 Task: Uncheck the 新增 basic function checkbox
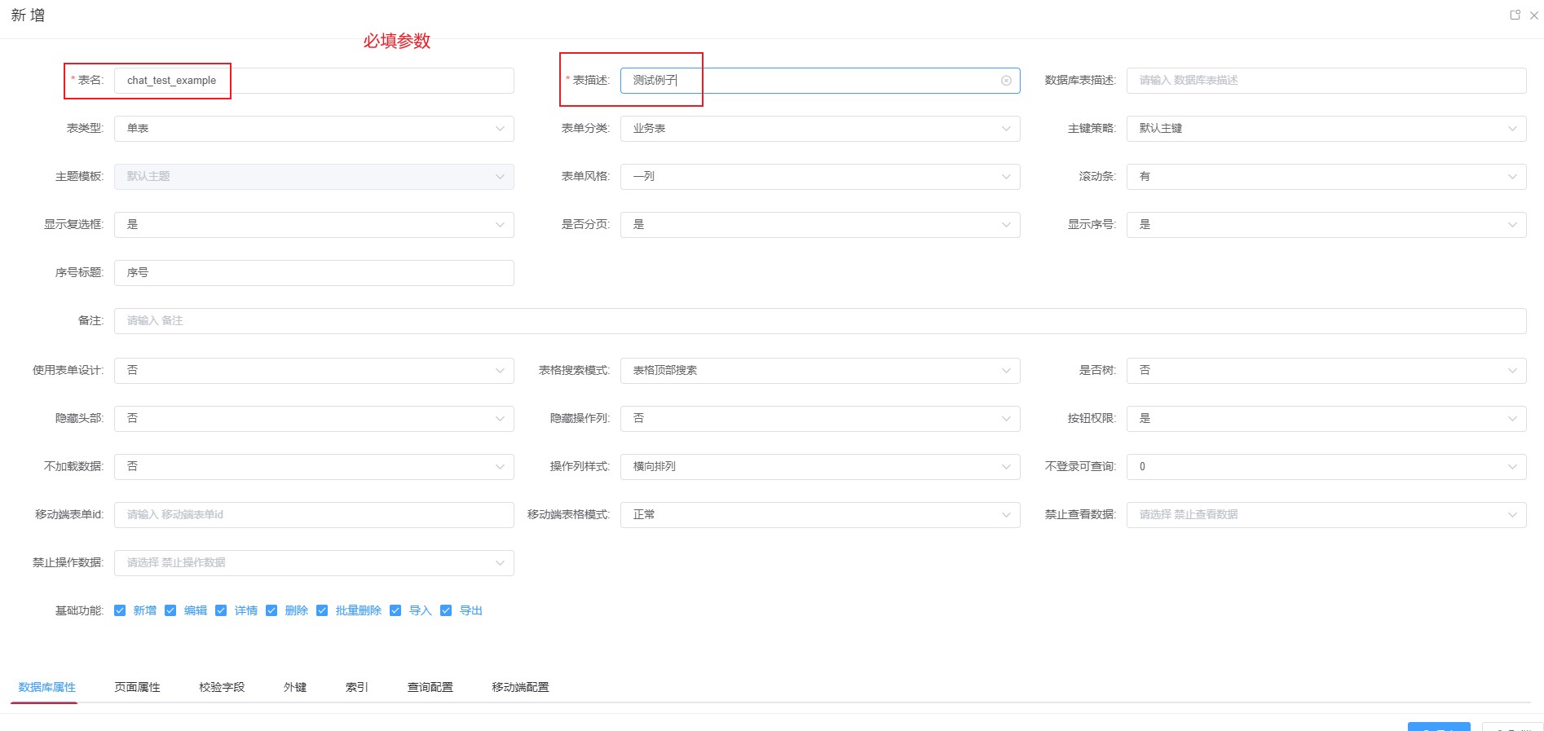point(120,610)
